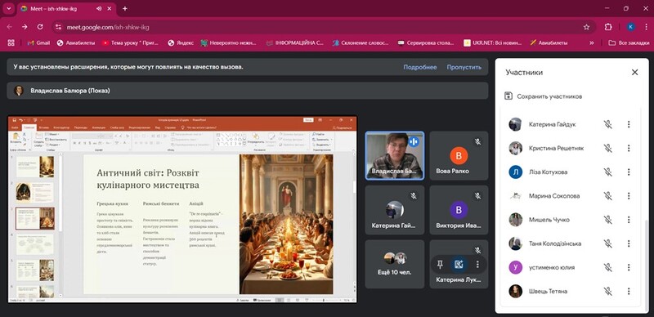Image resolution: width=654 pixels, height=317 pixels.
Task: Open three-dot menu for Марина Соколова
Action: point(629,195)
